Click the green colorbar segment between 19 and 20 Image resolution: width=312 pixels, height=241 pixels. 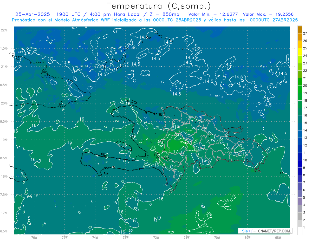coord(300,89)
